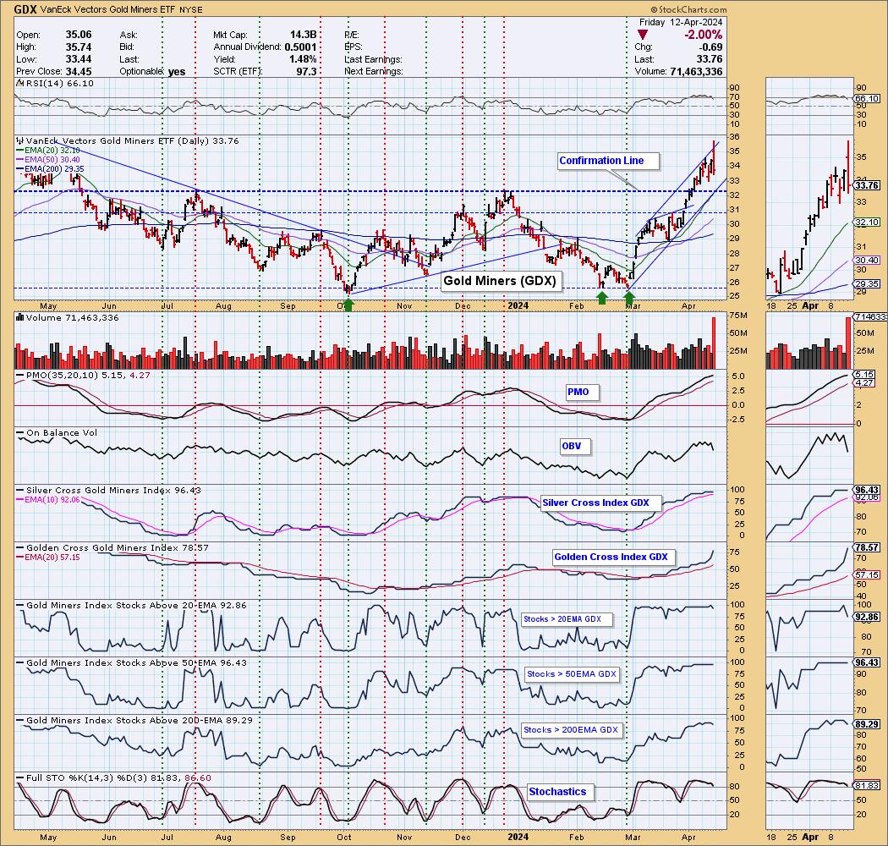Screen dimensions: 888x846
Task: Click the green arrow below the February low
Action: pos(602,298)
